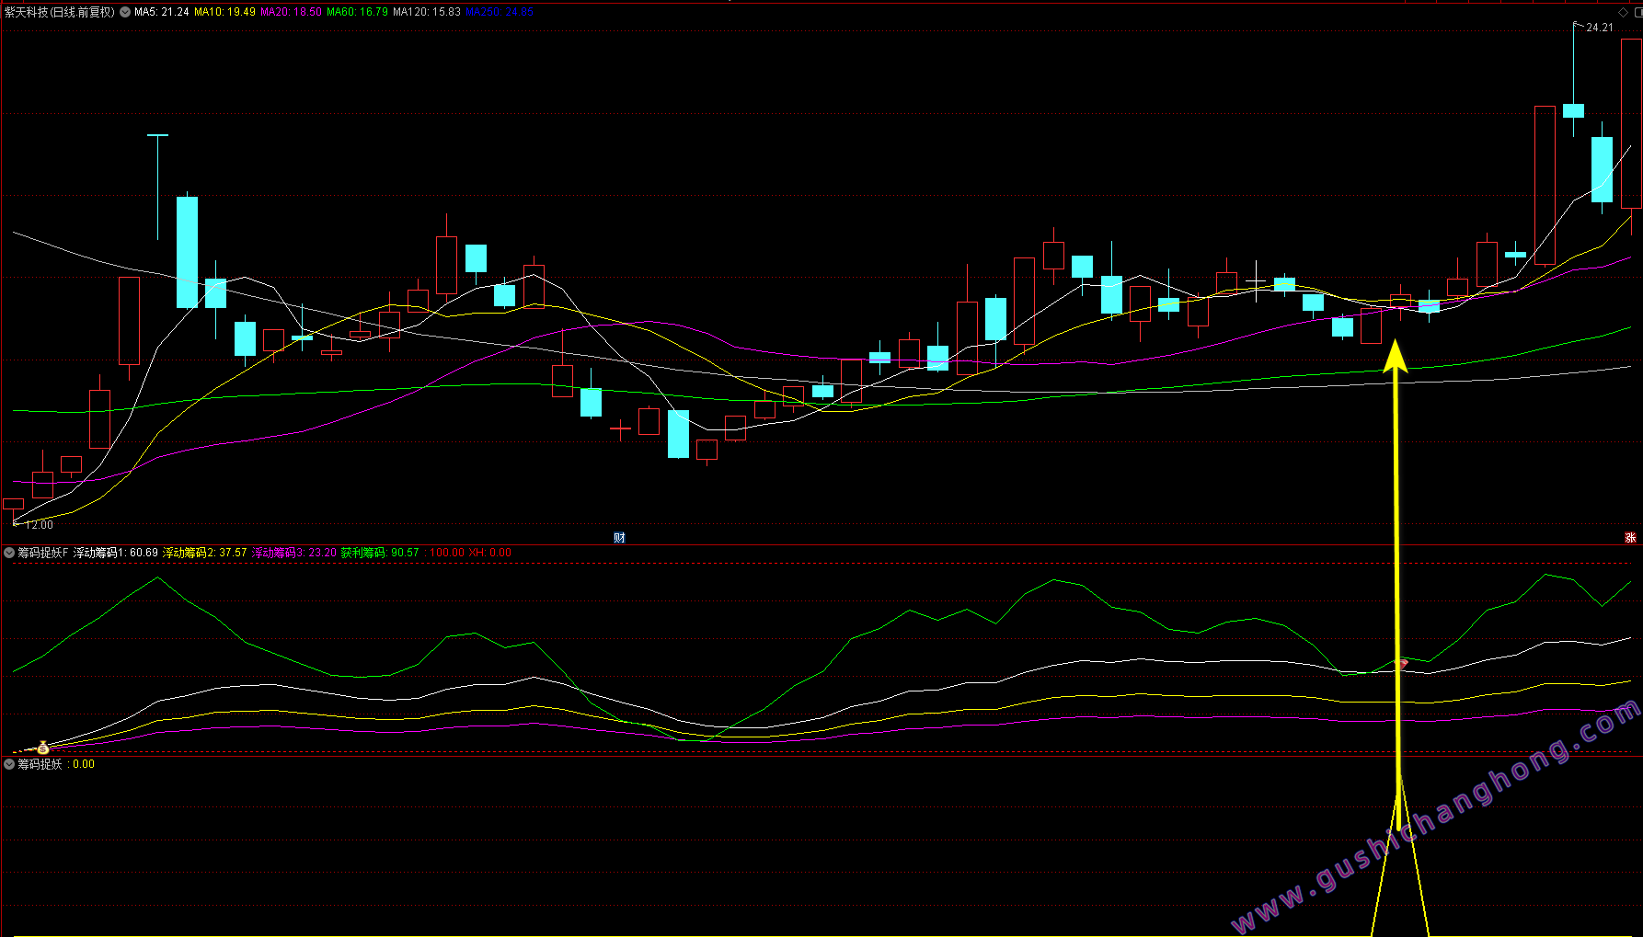1643x937 pixels.
Task: Select the MA120: 15.83 label
Action: (x=427, y=12)
